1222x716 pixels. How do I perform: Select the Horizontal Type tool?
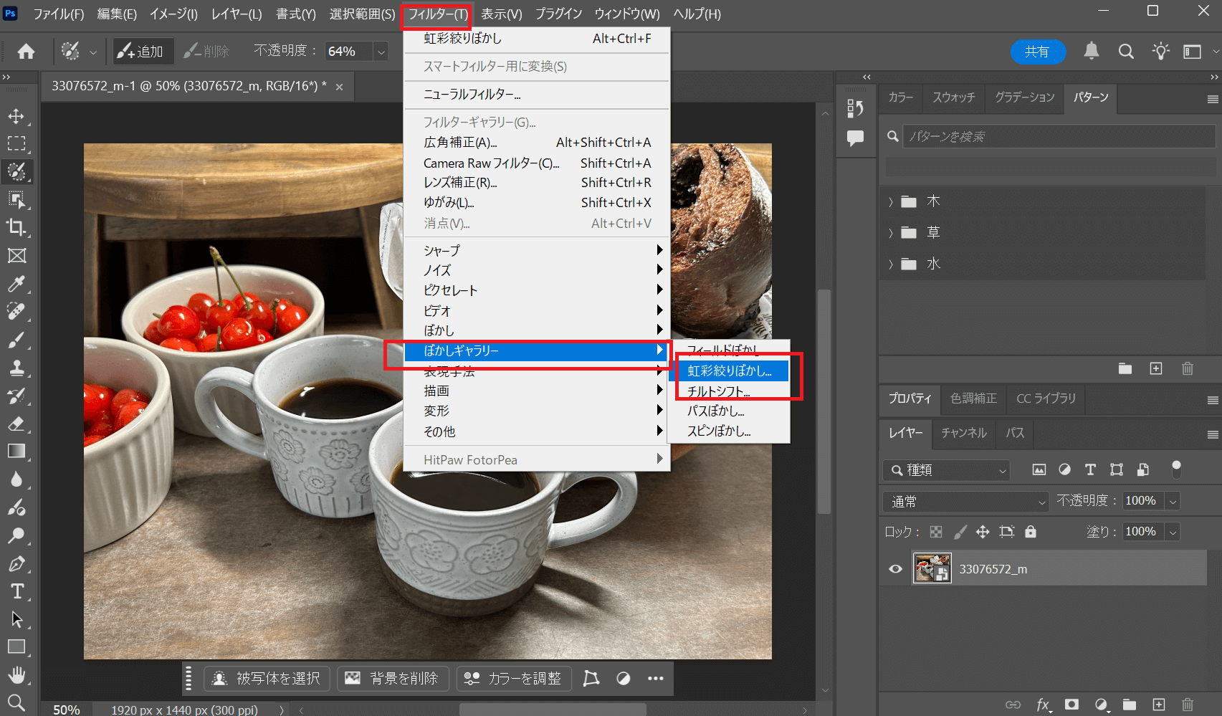click(x=16, y=591)
